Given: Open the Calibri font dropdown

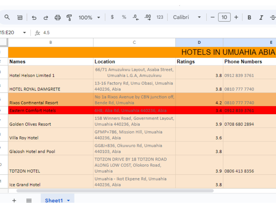Looking at the screenshot, I should (187, 17).
